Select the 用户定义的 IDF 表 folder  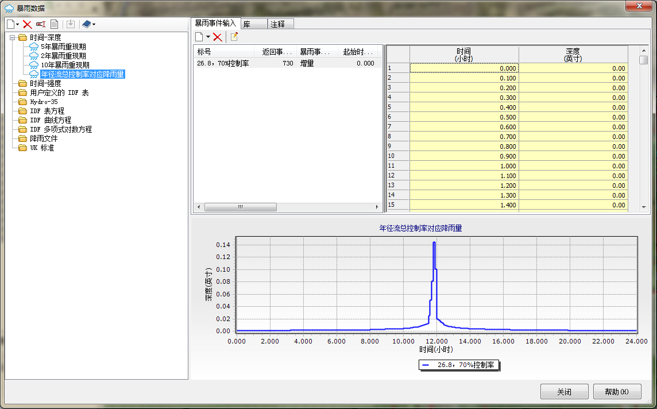pyautogui.click(x=59, y=93)
